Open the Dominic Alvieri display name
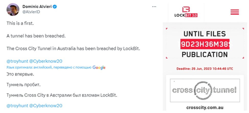The width and height of the screenshot is (249, 113). [x=37, y=6]
